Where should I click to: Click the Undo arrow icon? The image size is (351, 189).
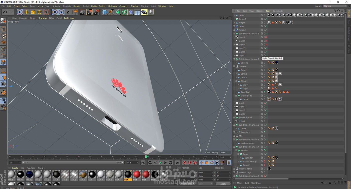5,12
